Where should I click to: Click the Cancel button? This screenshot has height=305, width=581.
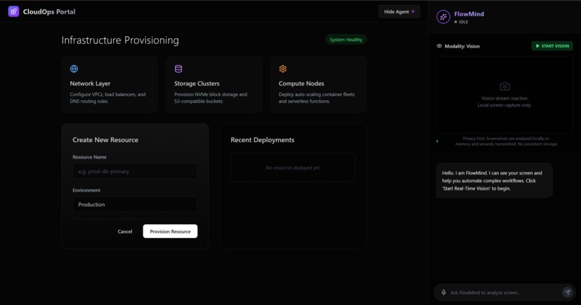coord(125,231)
